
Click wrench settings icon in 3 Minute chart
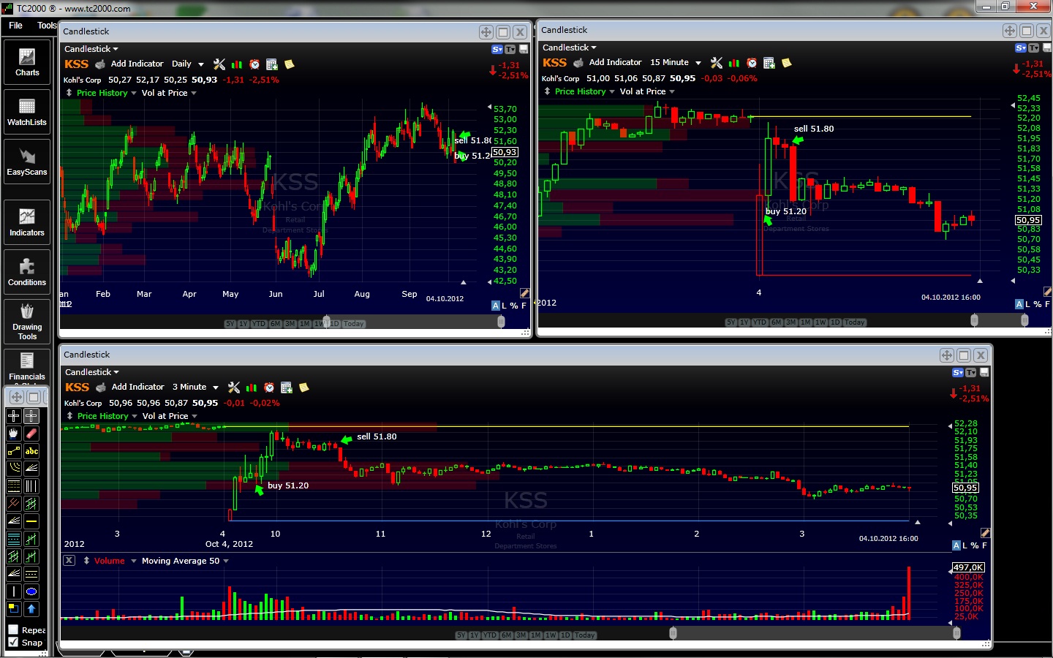234,387
